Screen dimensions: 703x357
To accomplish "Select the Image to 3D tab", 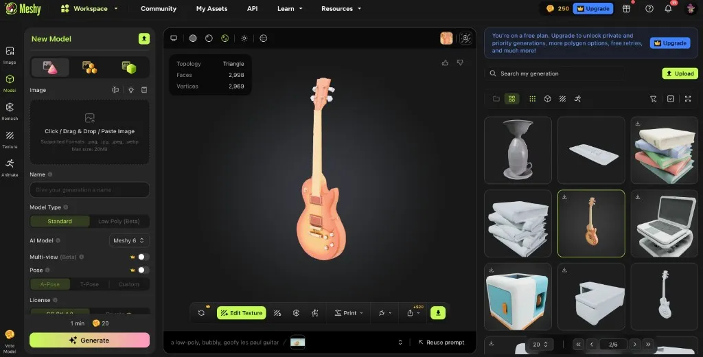I will [50, 67].
